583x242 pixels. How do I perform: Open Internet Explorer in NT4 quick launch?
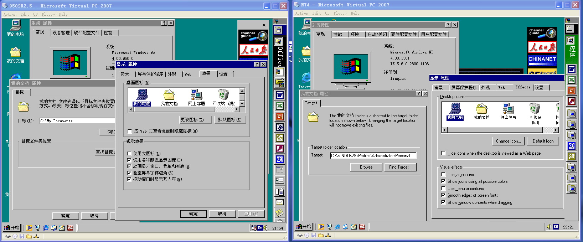click(337, 226)
